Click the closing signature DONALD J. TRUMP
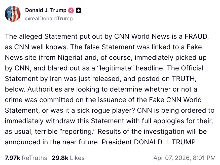This screenshot has width=220, height=165. (165, 142)
